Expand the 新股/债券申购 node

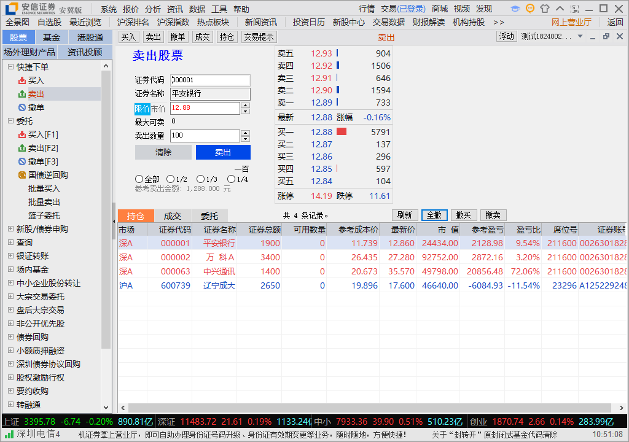11,228
